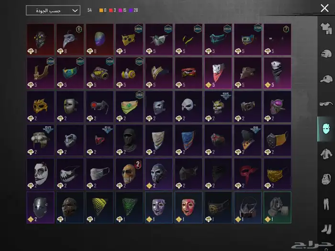Filter by the red rarity square
This screenshot has width=335, height=251.
click(111, 10)
